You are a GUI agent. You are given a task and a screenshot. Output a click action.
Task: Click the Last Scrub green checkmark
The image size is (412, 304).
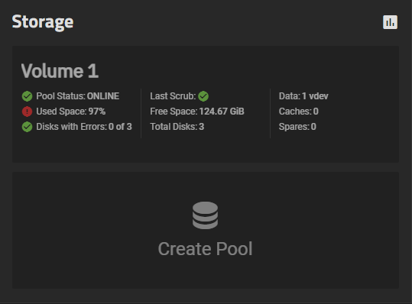point(203,96)
